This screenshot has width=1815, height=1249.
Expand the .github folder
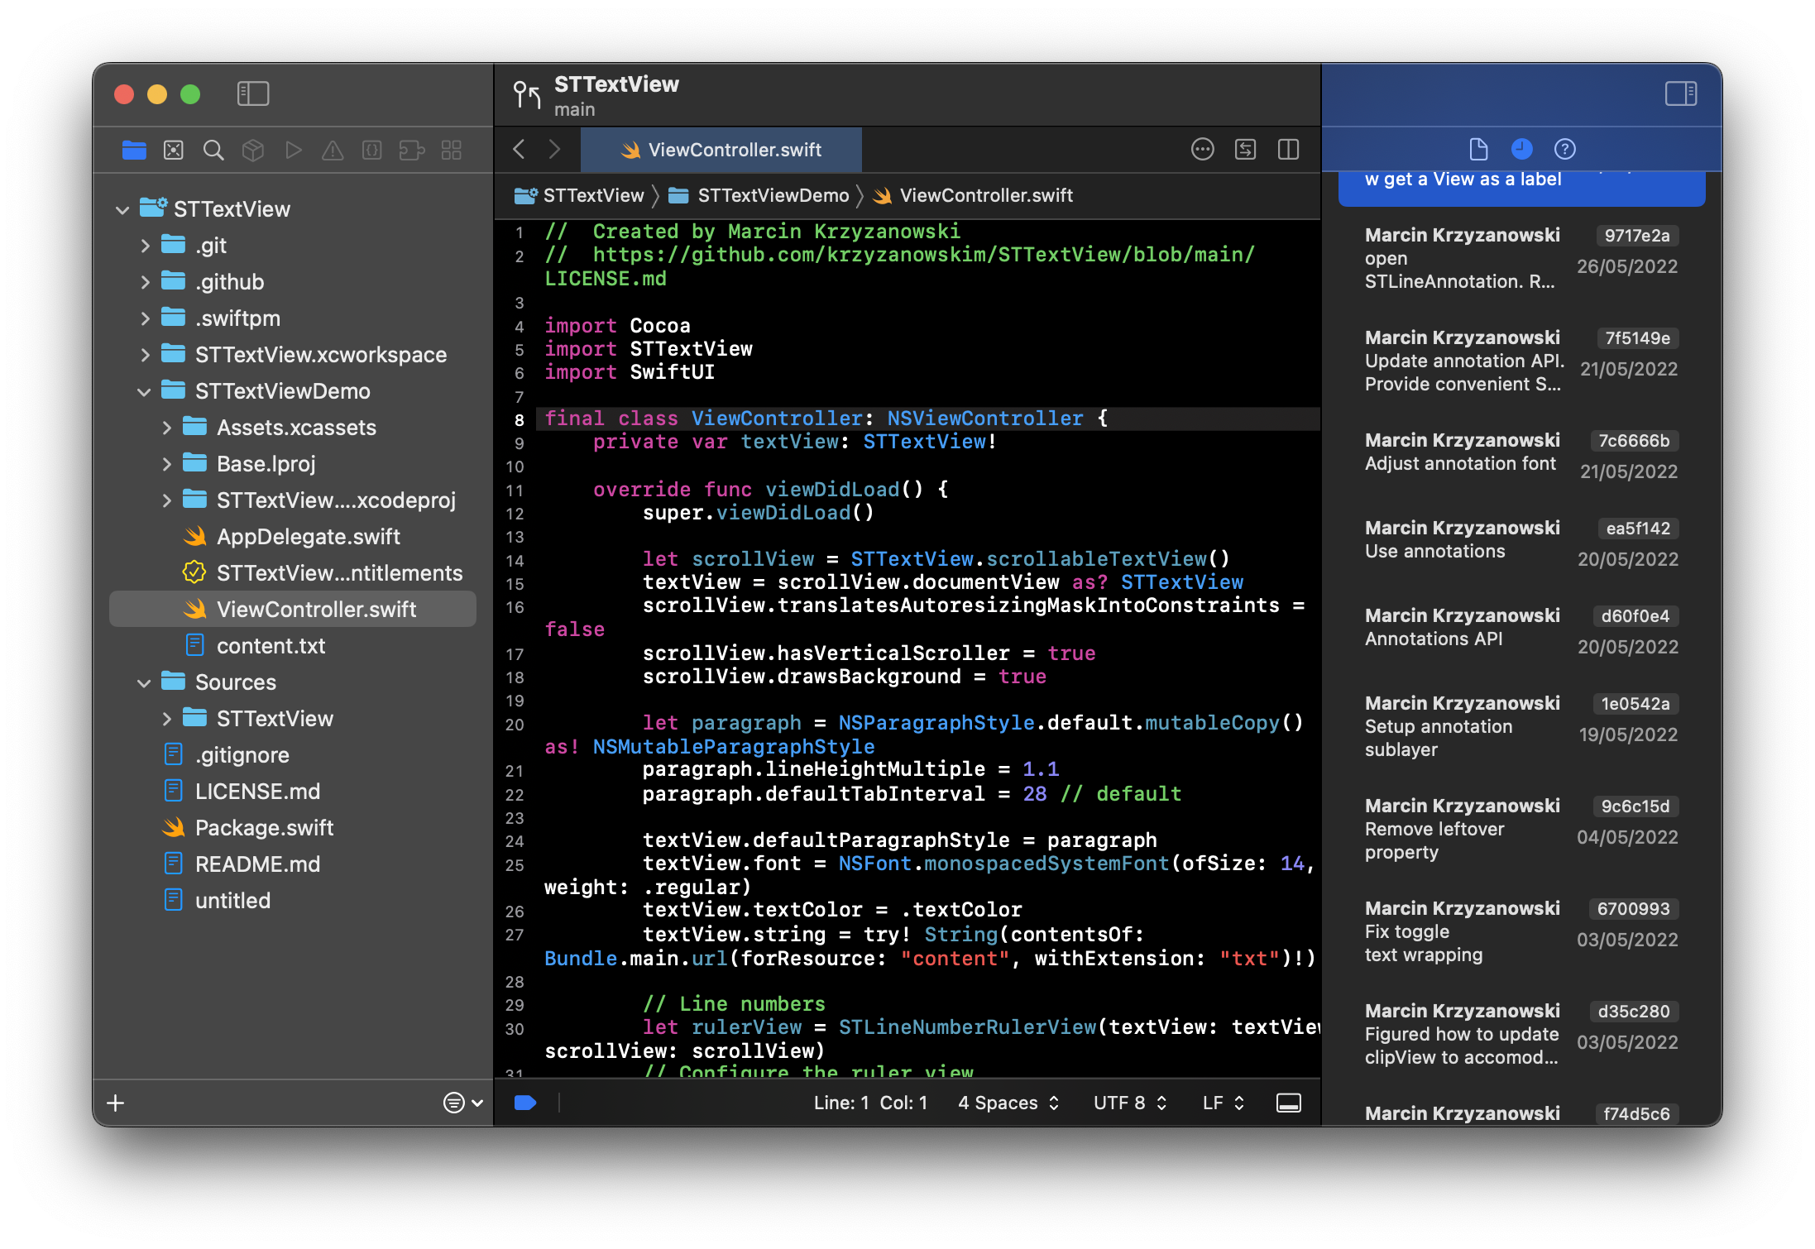tap(146, 282)
